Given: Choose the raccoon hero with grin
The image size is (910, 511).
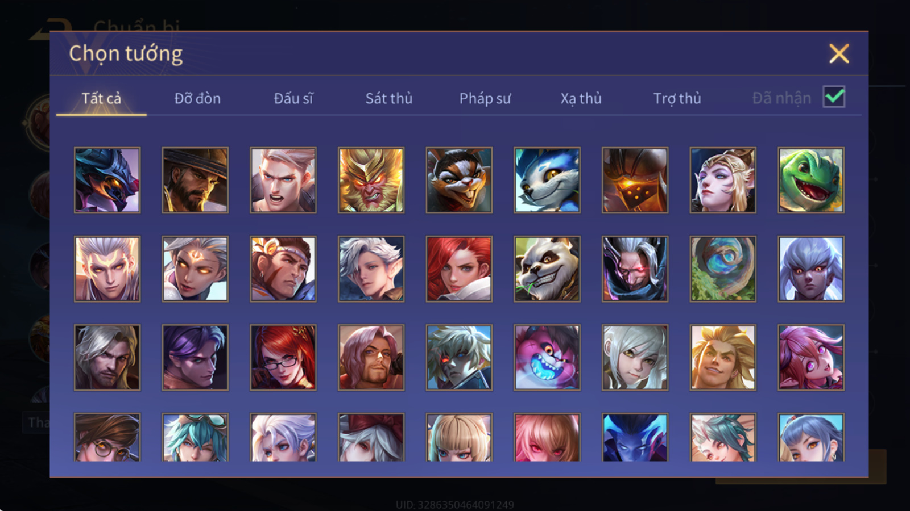Looking at the screenshot, I should [x=459, y=180].
